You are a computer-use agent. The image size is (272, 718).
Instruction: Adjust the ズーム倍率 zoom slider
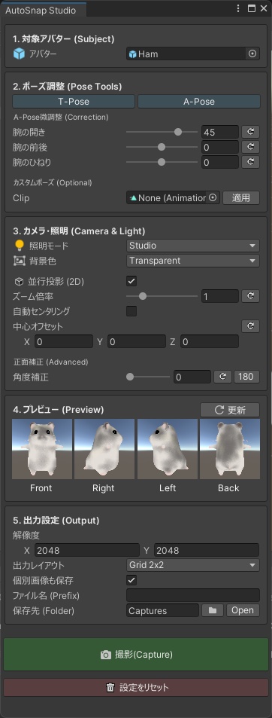tap(162, 296)
